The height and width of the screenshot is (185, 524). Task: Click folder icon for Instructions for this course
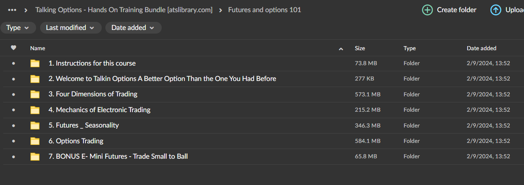tap(35, 64)
